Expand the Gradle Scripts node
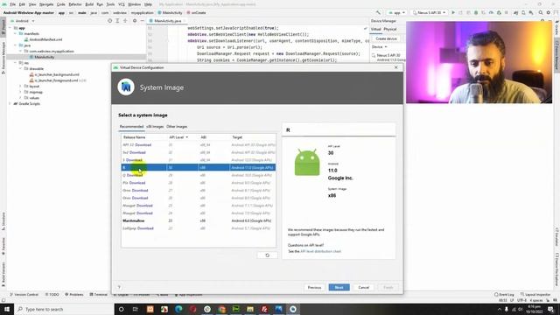560x315 pixels. coord(10,103)
